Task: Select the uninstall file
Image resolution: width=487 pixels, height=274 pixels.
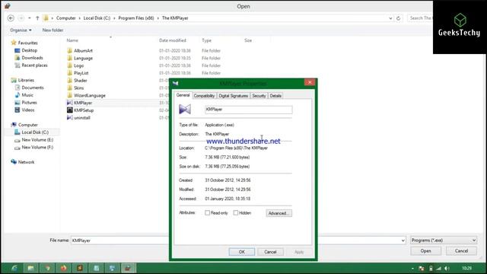Action: click(82, 118)
